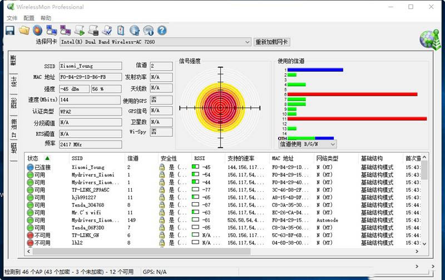Click the clipboard toolbar icon
Screen dimensions: 445x280
point(121,31)
